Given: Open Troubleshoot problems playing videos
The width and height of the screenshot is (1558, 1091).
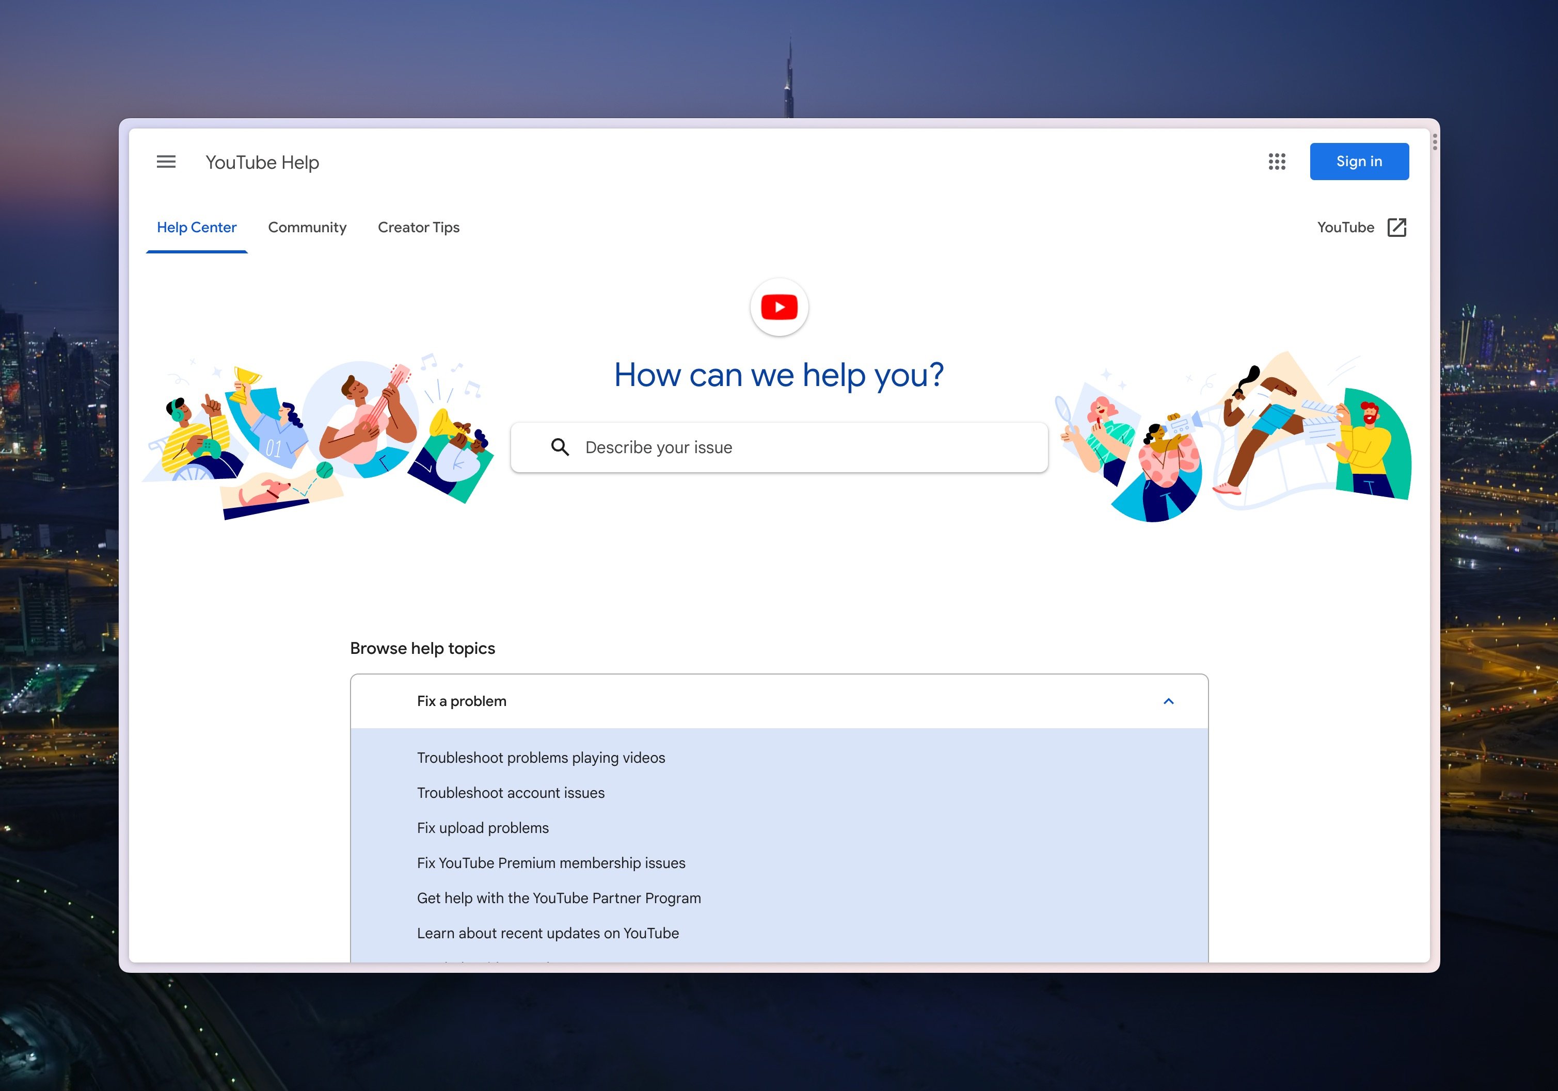Looking at the screenshot, I should pyautogui.click(x=541, y=758).
